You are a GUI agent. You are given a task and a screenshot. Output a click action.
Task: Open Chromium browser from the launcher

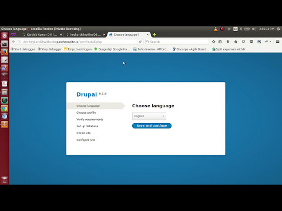click(5, 116)
